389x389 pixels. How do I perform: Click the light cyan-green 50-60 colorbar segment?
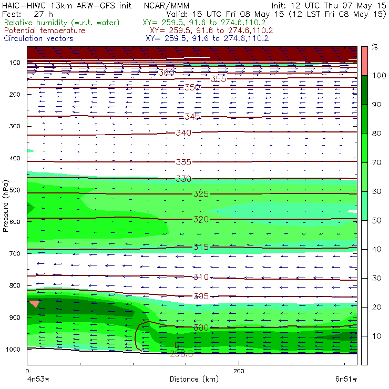[x=364, y=206]
